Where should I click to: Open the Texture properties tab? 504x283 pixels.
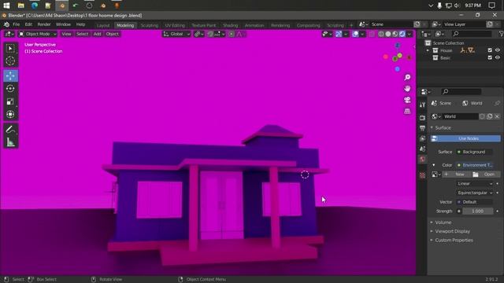pyautogui.click(x=422, y=175)
